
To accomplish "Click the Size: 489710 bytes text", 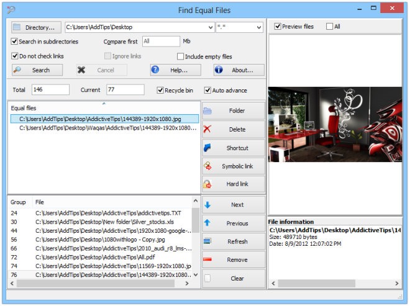I will click(293, 237).
